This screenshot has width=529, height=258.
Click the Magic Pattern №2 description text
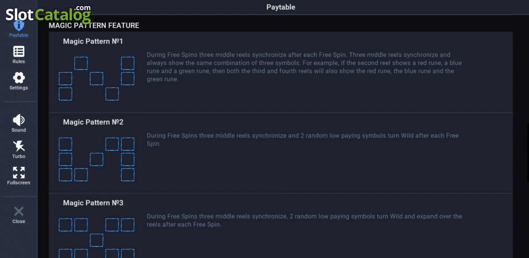[303, 140]
